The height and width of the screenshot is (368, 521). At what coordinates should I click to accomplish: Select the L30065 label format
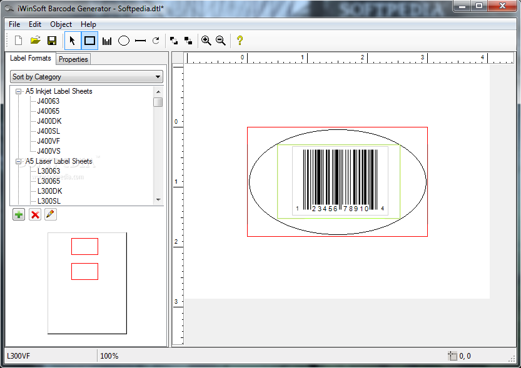49,181
